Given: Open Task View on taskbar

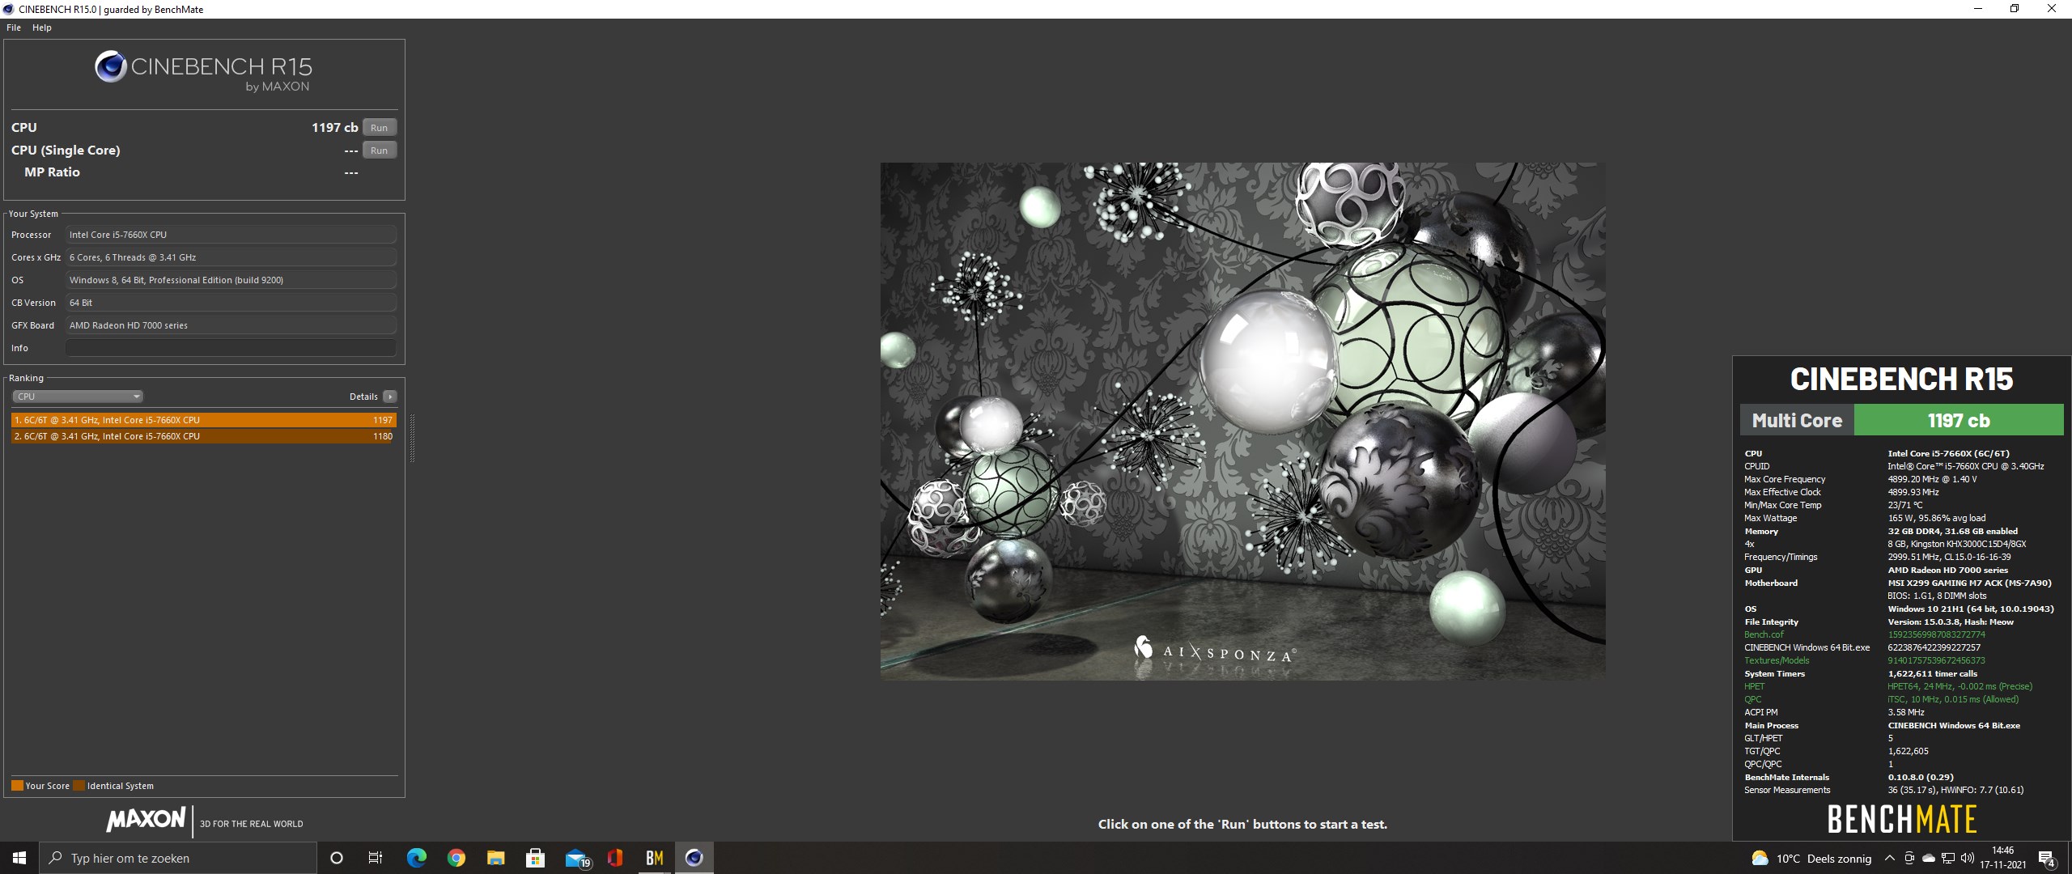Looking at the screenshot, I should [x=376, y=858].
